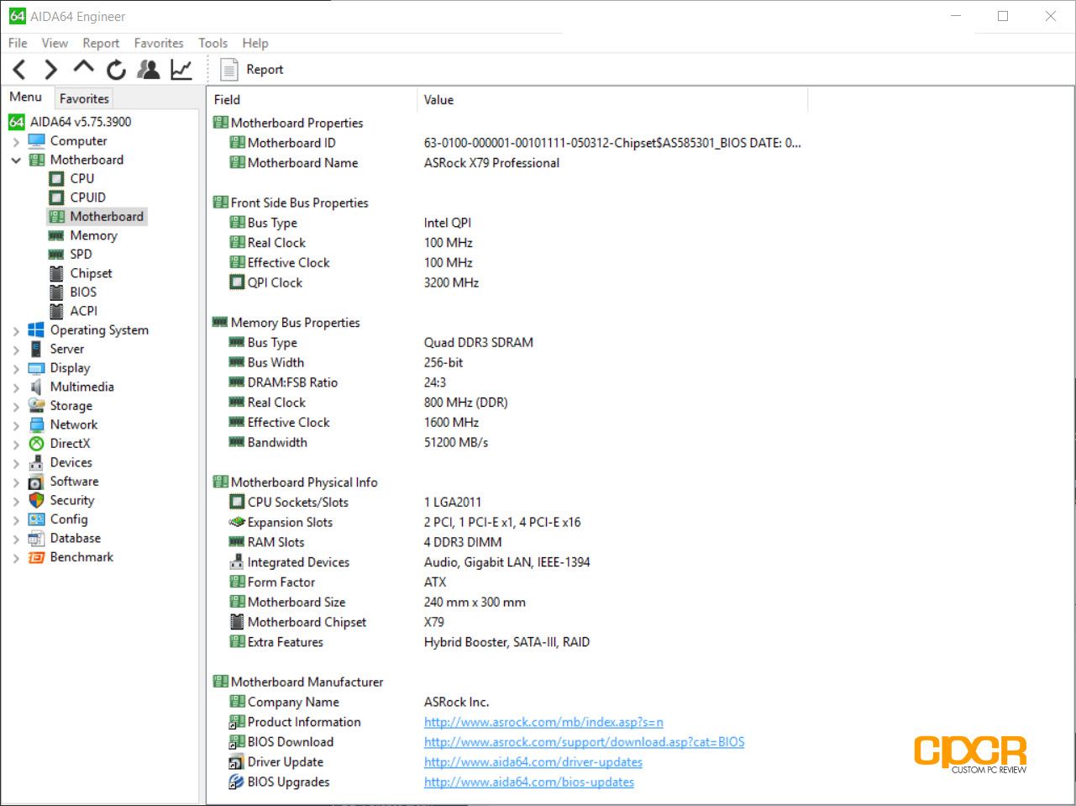Click the Security shield icon
Screen dimensions: 1076x806
(36, 500)
